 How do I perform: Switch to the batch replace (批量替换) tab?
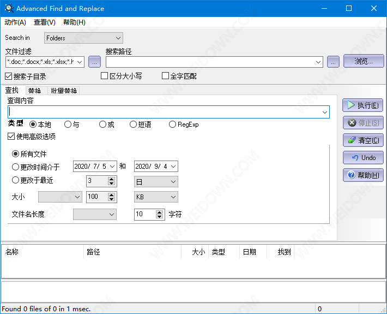pos(64,91)
